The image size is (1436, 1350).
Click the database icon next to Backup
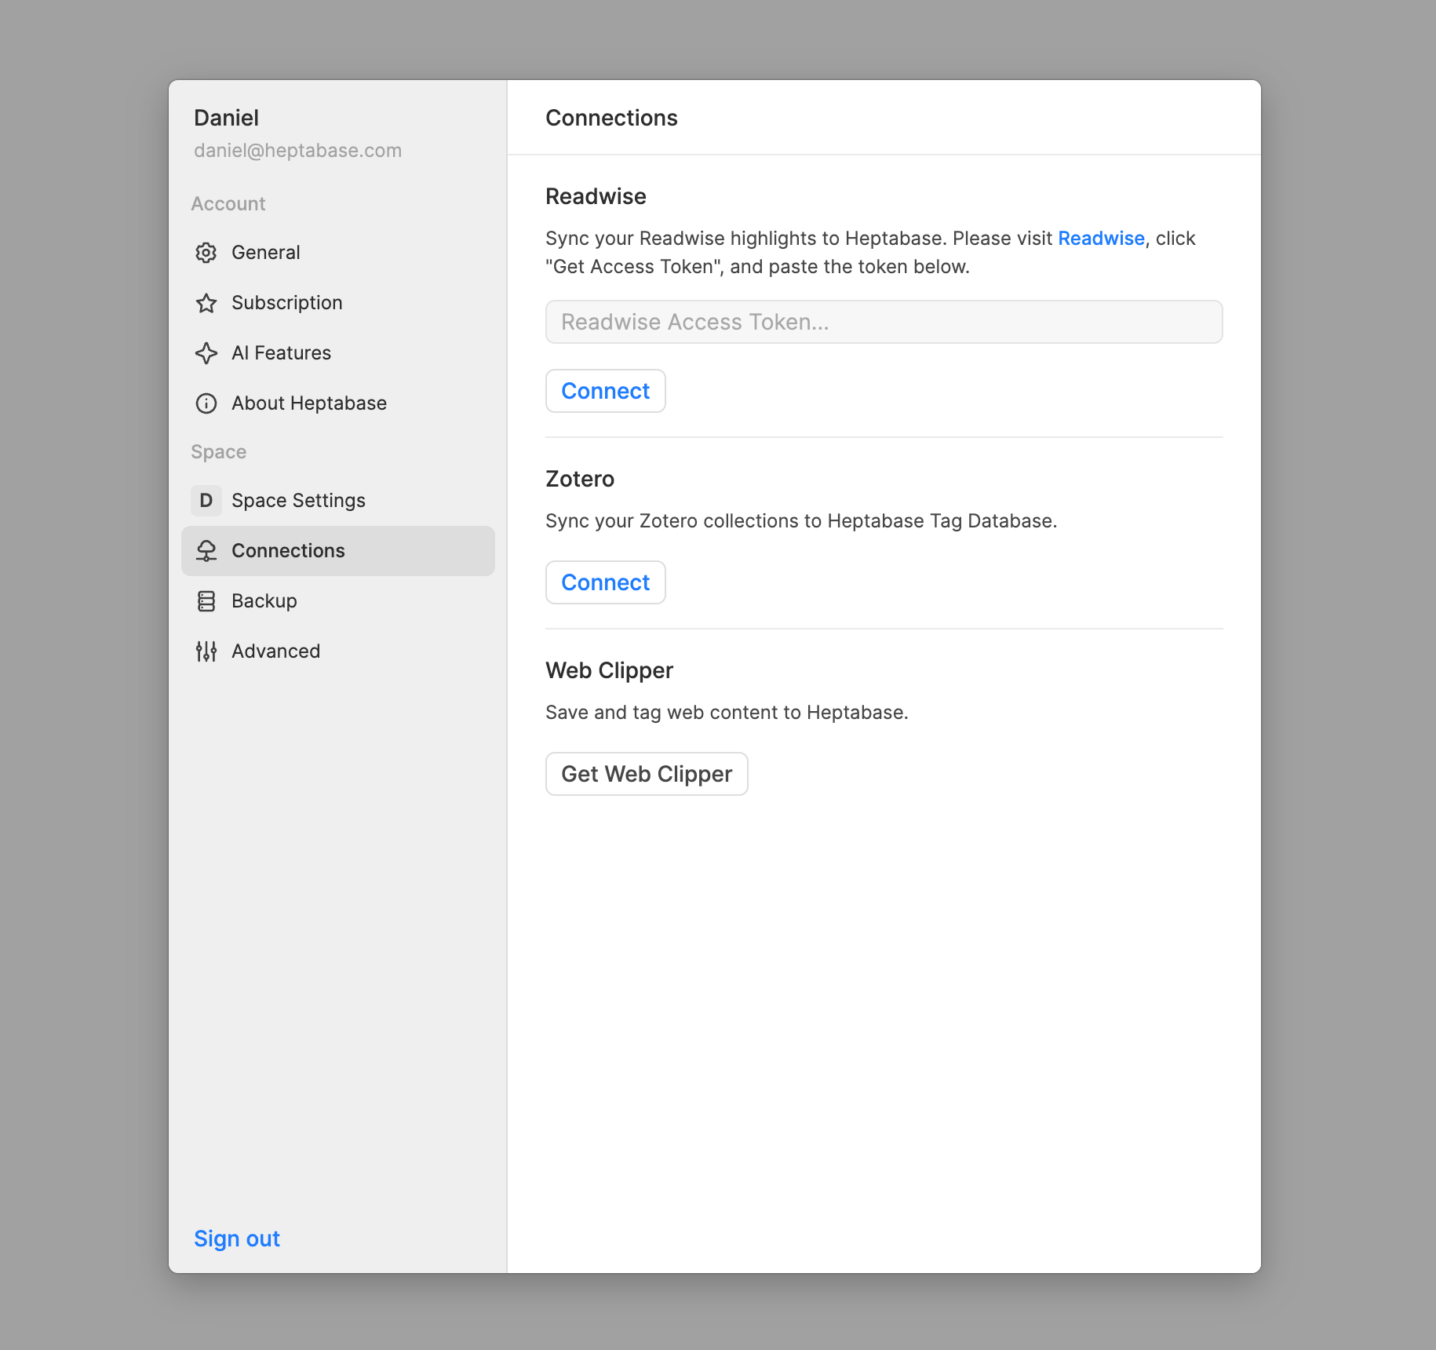(x=206, y=601)
